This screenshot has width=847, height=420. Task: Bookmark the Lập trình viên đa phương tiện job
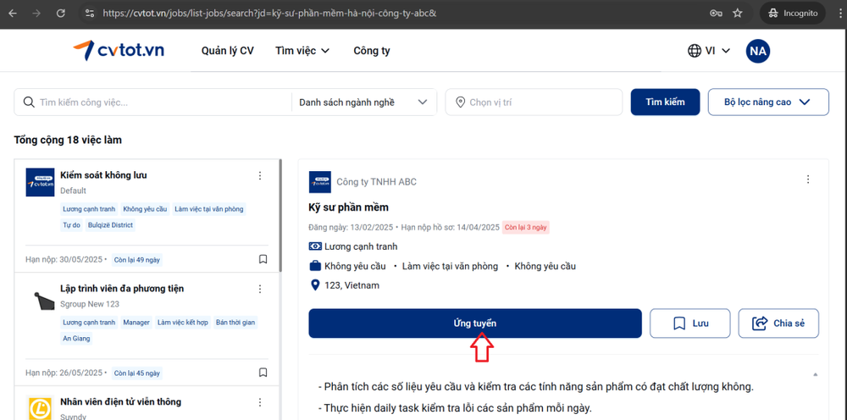tap(263, 373)
